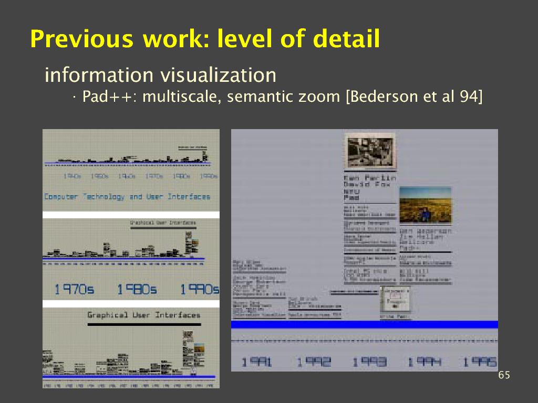The width and height of the screenshot is (538, 403).
Task: Jump to the 1993 year label
Action: tap(369, 362)
